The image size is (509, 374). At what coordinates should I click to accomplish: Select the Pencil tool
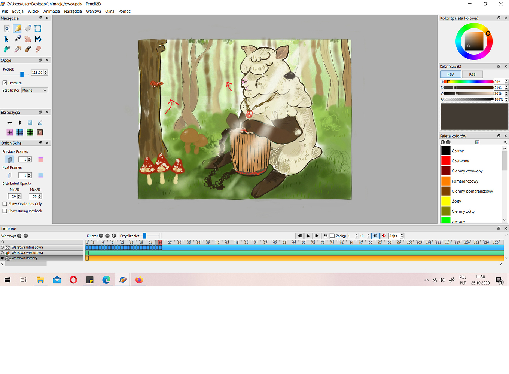pos(17,28)
